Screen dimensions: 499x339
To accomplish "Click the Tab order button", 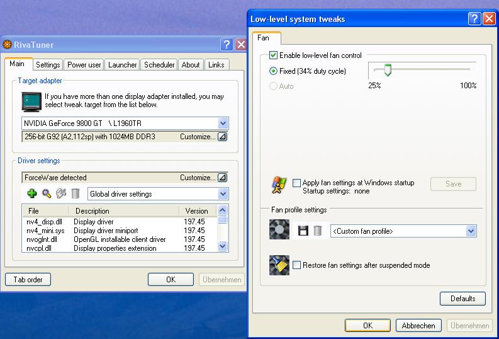I will click(x=28, y=279).
